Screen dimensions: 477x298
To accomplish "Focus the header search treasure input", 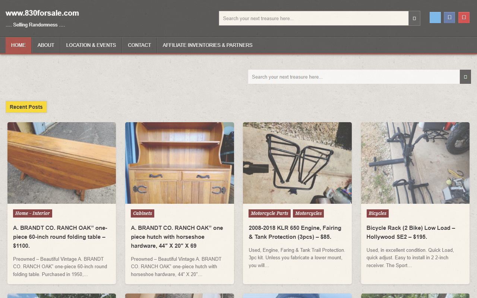I will click(x=314, y=18).
